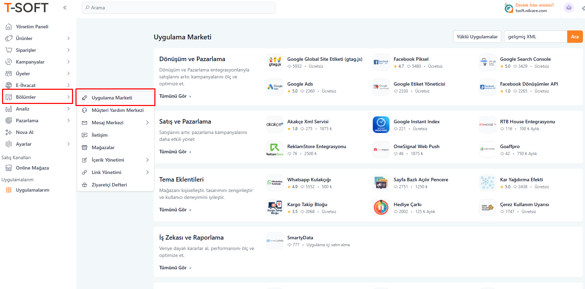Open the Destek İster misiniz support link

[534, 5]
